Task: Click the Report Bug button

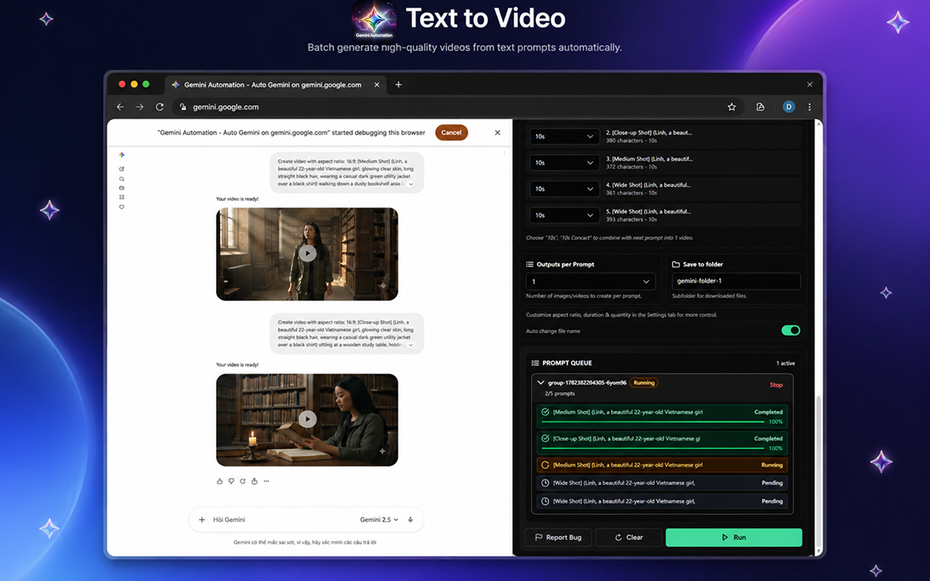Action: [558, 537]
